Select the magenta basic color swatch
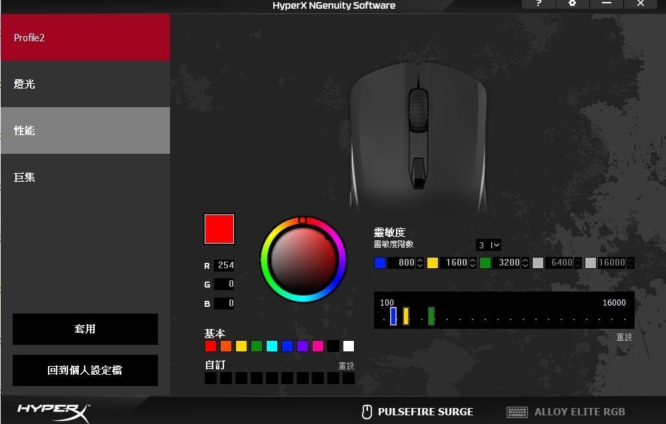666x424 pixels. click(x=318, y=346)
